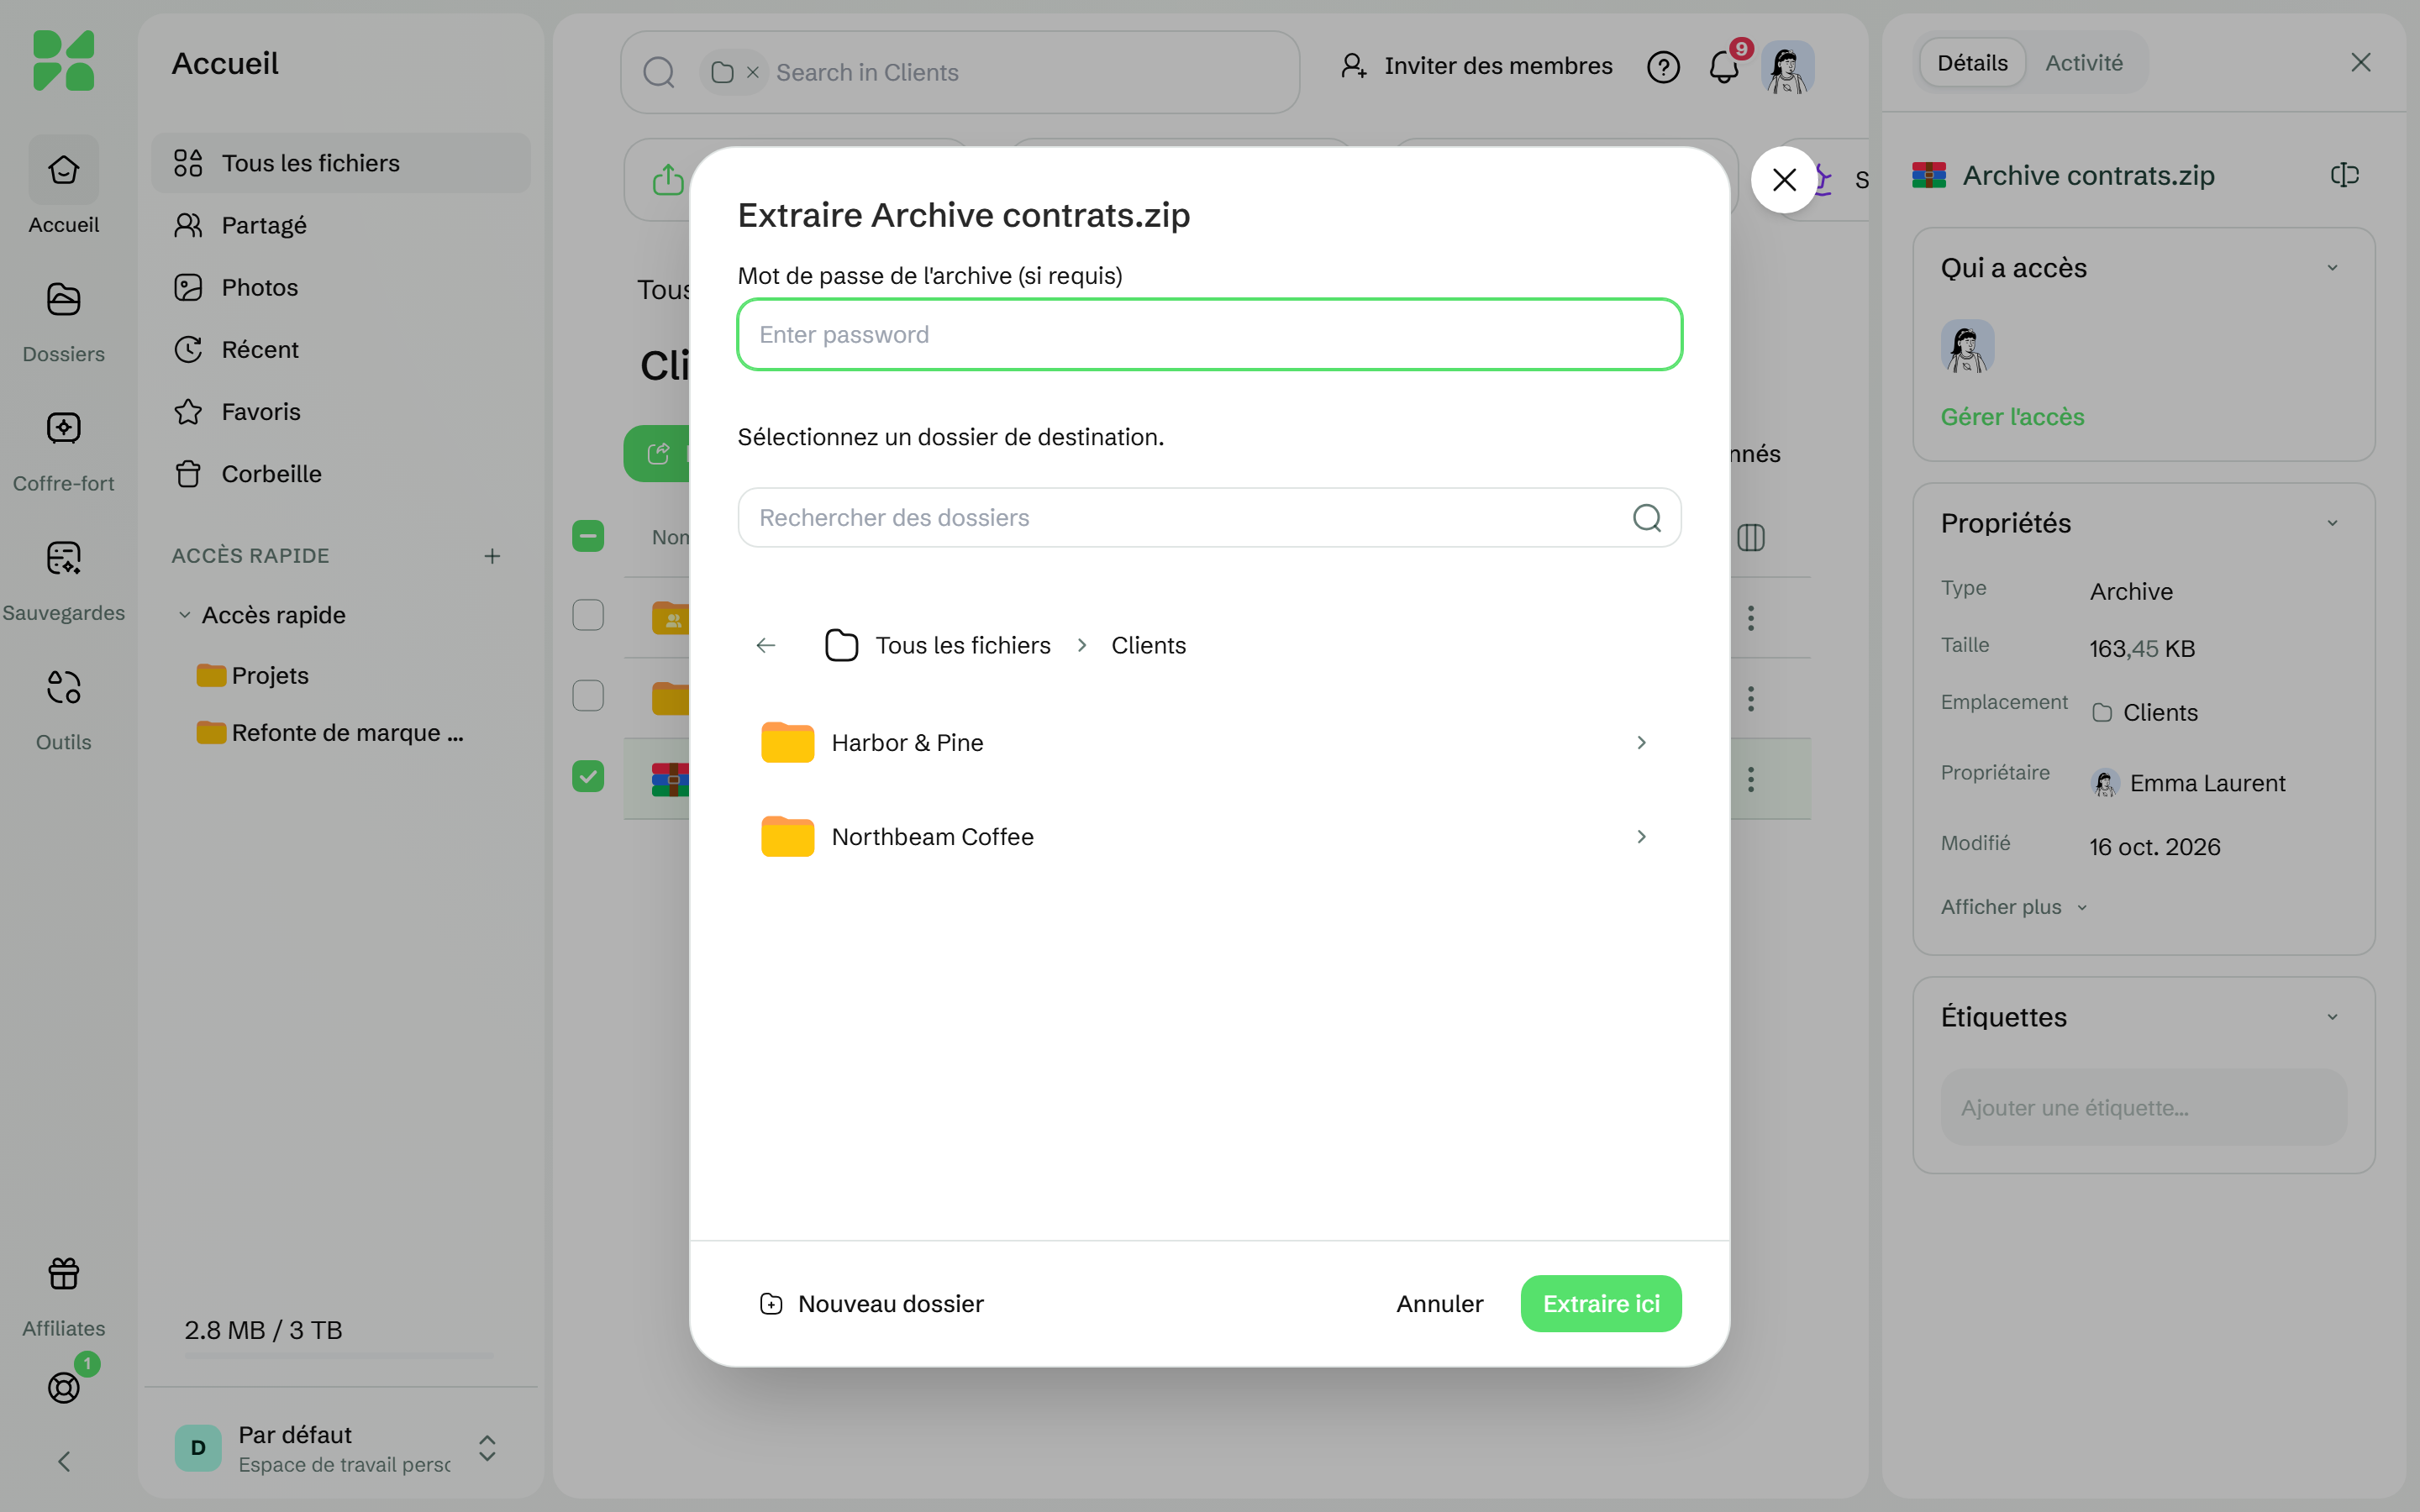Open the support lifebuoy icon
2420x1512 pixels.
[x=63, y=1387]
